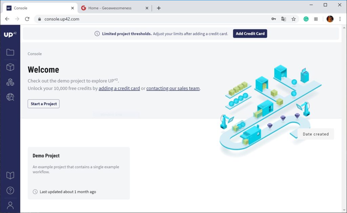Open Projects via the folder icon in sidebar

point(10,52)
